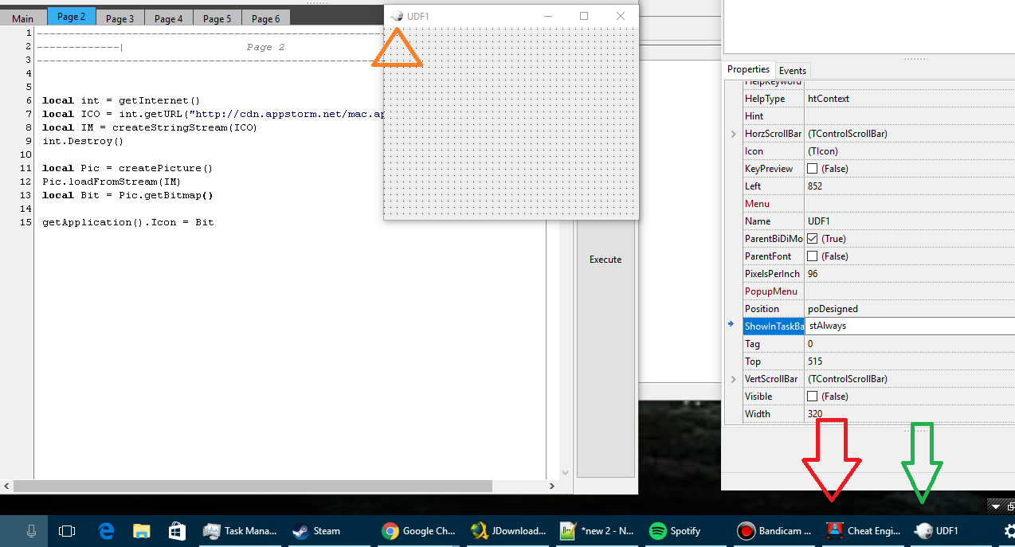Viewport: 1015px width, 547px height.
Task: Expand the HorzScrollBar property
Action: 733,133
